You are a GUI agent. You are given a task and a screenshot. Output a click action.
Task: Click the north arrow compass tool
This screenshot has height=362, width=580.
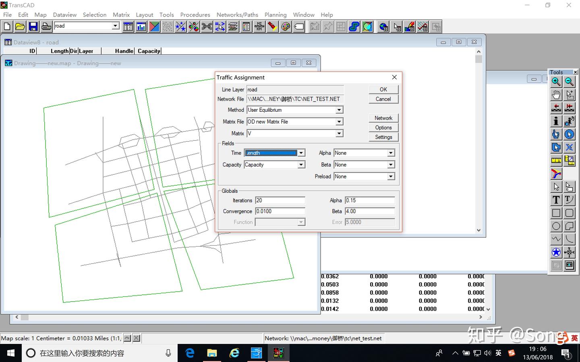coord(569,252)
